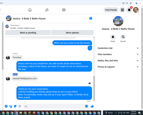This screenshot has width=143, height=115.
Task: Click Jessica's avatar beside email message
Action: [8, 79]
